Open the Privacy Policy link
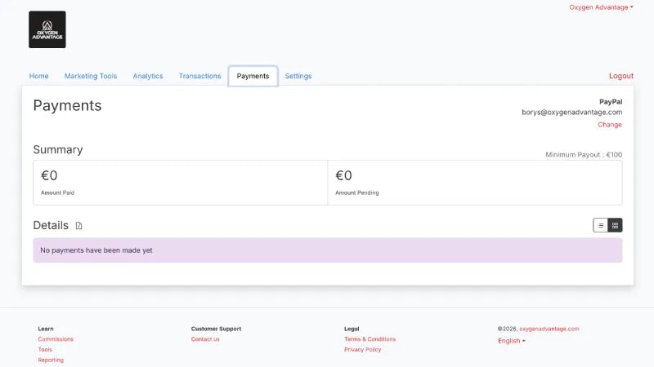Screen dimensions: 654x367 (x=362, y=350)
